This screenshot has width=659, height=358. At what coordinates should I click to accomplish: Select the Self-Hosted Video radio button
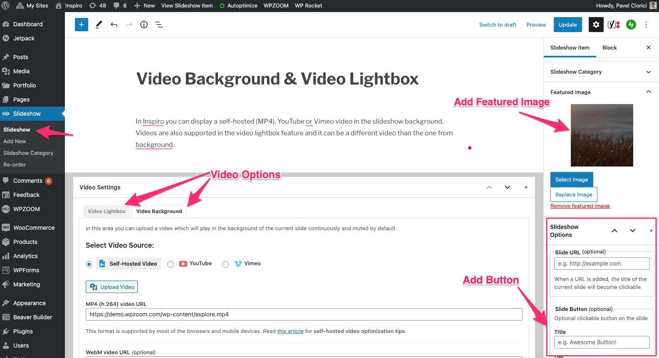89,264
